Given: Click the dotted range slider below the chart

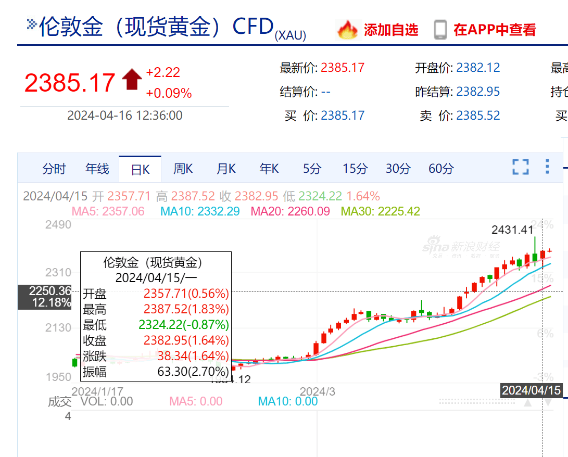Looking at the screenshot, I should pyautogui.click(x=477, y=402).
